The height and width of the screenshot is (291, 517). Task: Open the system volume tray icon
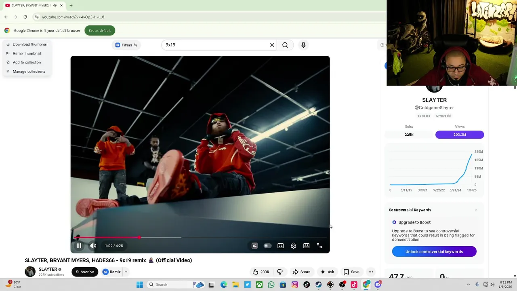492,285
